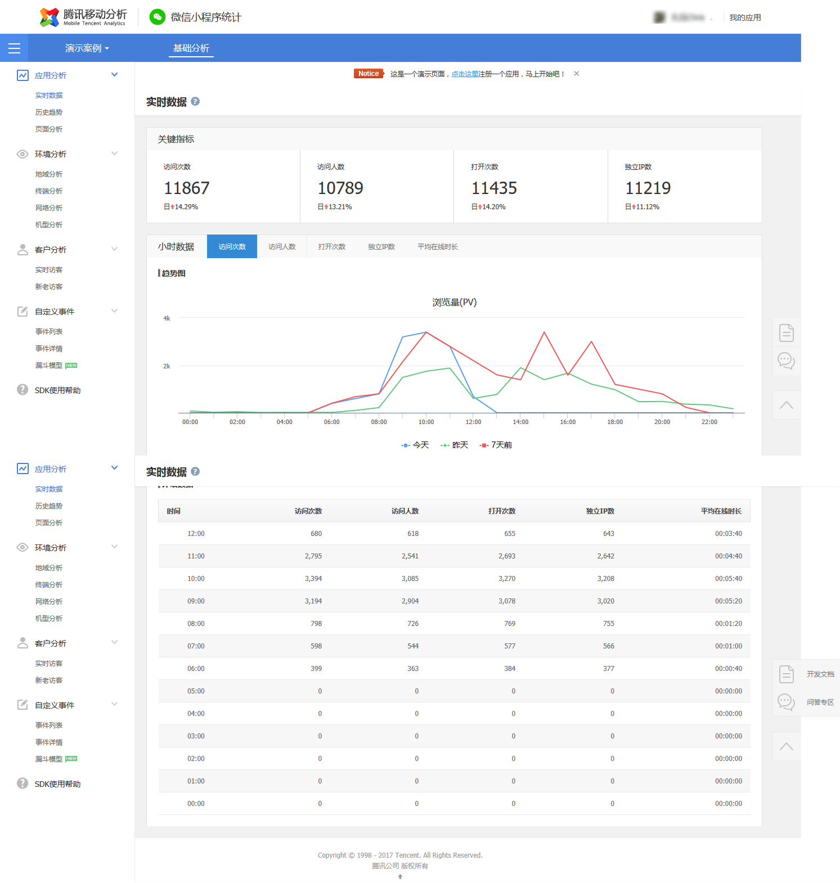Click the help question mark beside the second 实时数据 title
Screen dimensions: 840x883
195,471
